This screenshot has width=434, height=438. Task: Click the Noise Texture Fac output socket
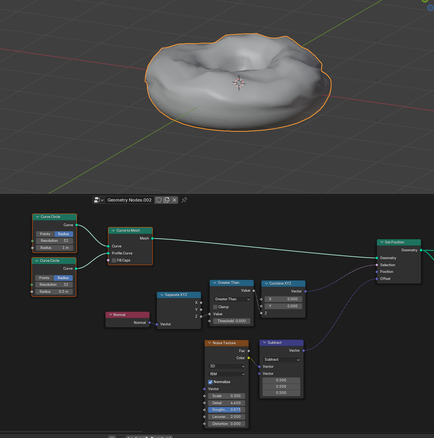(x=249, y=351)
